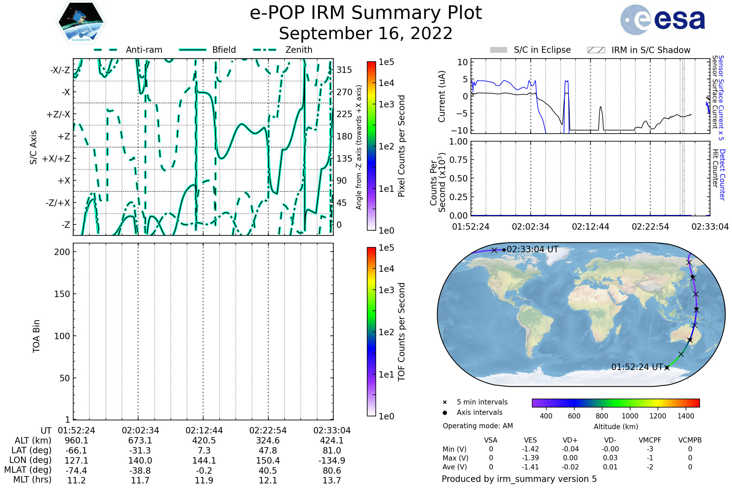Screen dimensions: 732x488
Task: Click the Zenith dash-dot legend line
Action: (x=265, y=50)
